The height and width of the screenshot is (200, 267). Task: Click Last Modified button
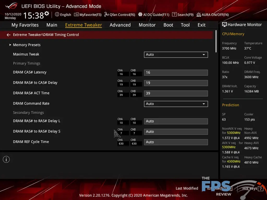[x=187, y=189]
